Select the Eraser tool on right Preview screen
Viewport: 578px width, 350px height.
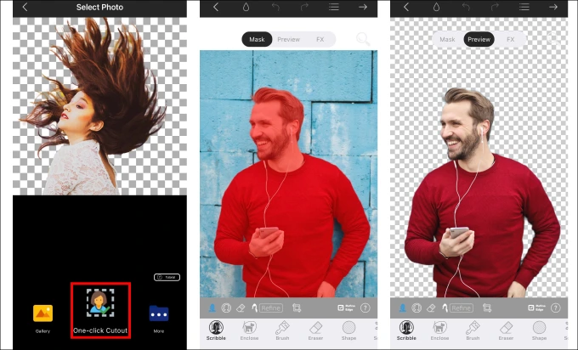tap(506, 330)
